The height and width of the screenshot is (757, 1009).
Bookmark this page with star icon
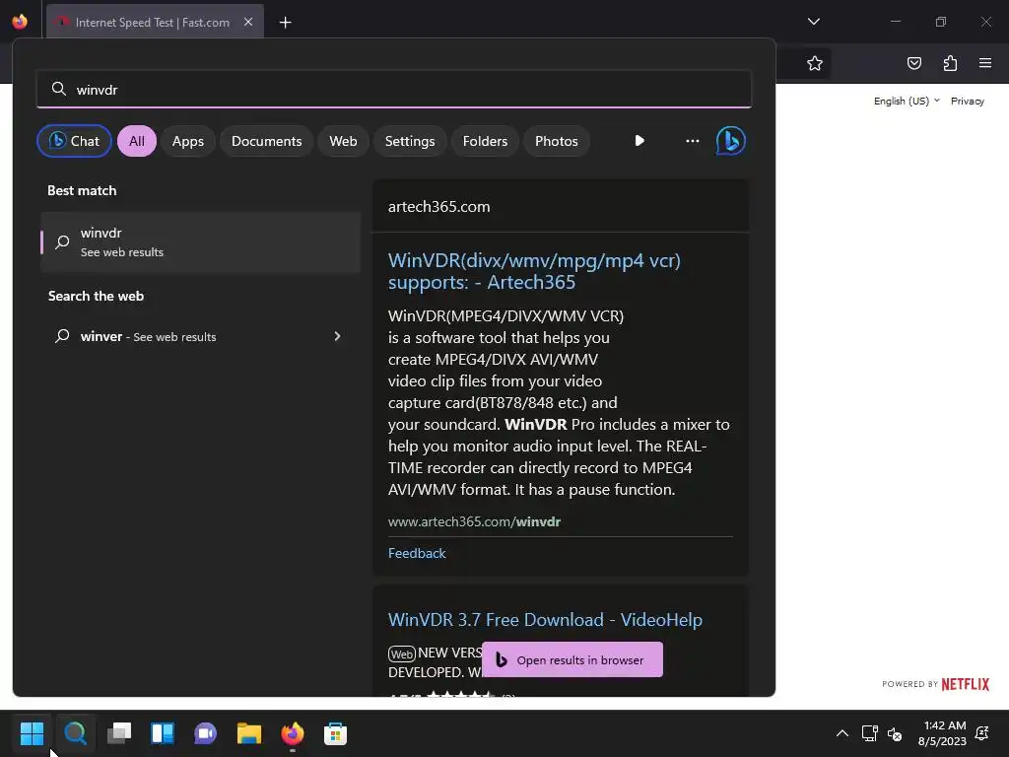point(815,63)
